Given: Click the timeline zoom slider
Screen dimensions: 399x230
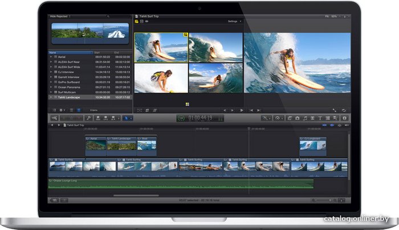Looking at the screenshot, I should [x=324, y=200].
